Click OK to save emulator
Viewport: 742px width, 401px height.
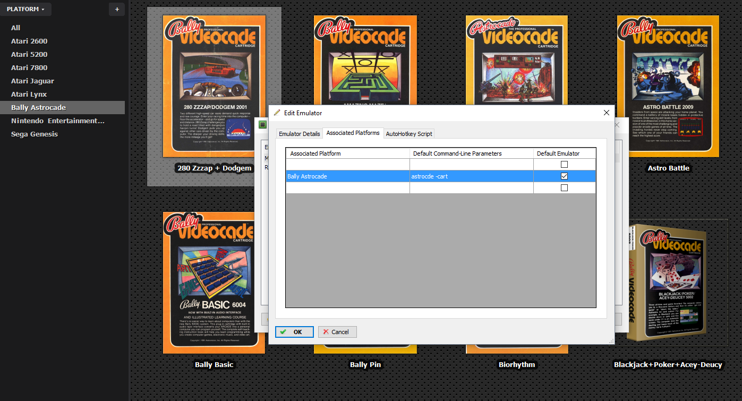[x=294, y=332]
